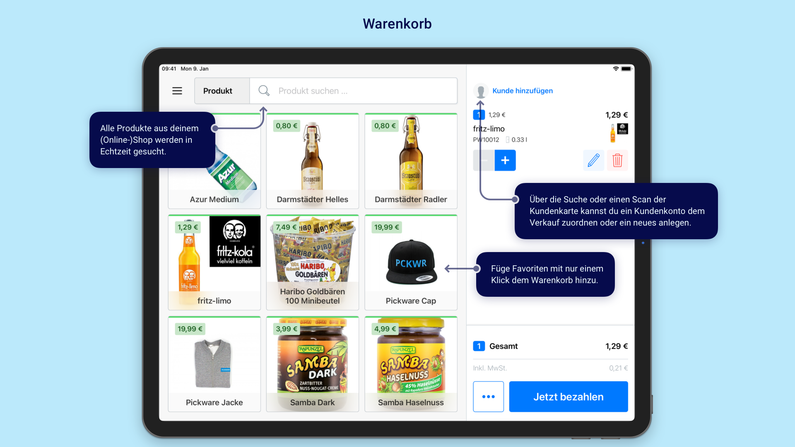Click the battery status icon

pos(626,69)
